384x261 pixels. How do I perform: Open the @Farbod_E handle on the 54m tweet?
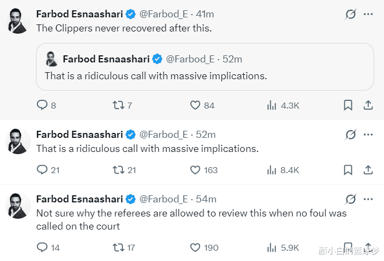[x=164, y=199]
